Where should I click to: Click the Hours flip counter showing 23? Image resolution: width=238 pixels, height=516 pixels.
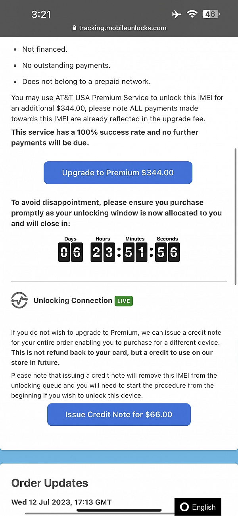[x=103, y=252]
